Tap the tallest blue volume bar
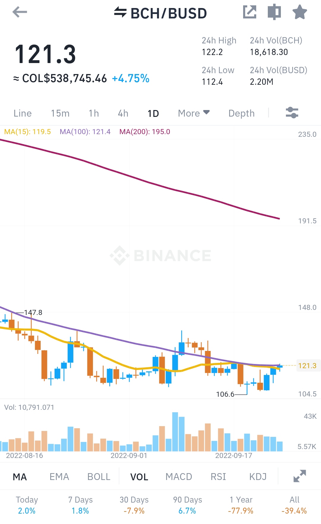 (175, 432)
